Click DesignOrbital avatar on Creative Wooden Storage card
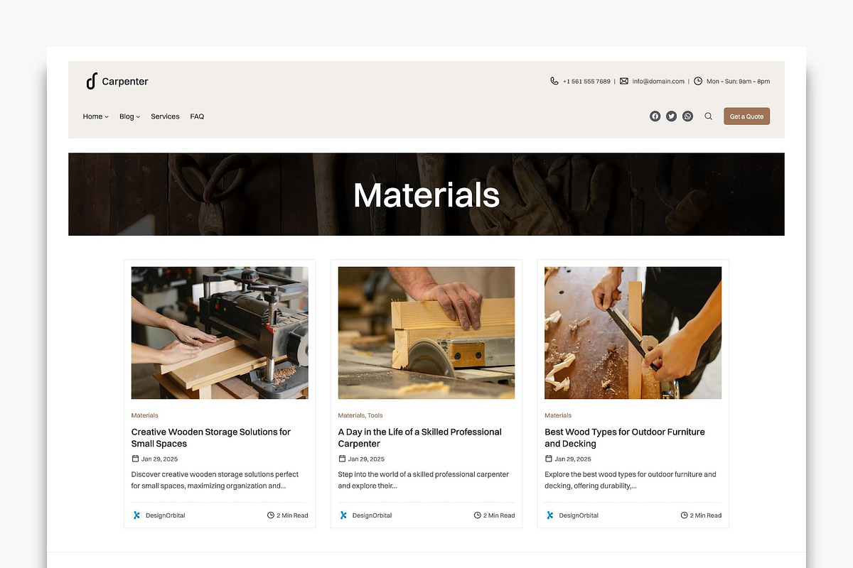853x568 pixels. tap(136, 515)
